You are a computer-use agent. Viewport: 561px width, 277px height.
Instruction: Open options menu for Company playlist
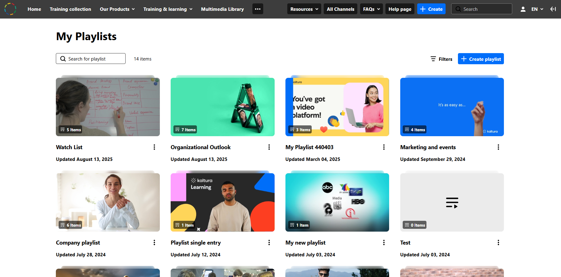point(154,243)
